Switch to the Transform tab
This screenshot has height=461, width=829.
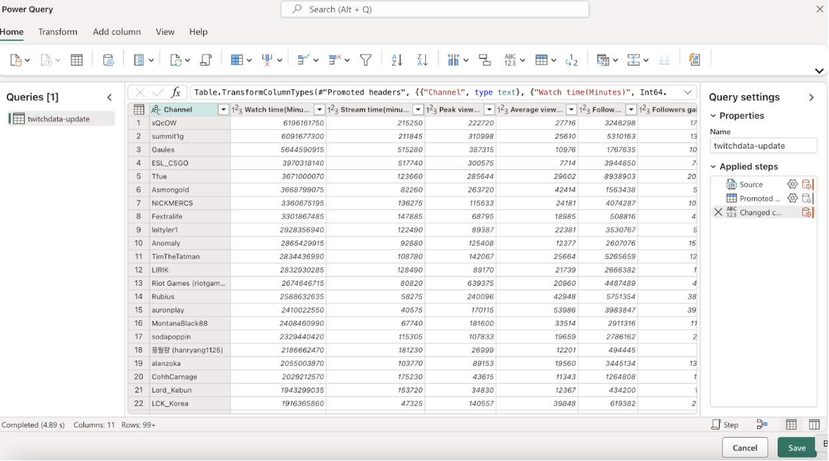57,31
